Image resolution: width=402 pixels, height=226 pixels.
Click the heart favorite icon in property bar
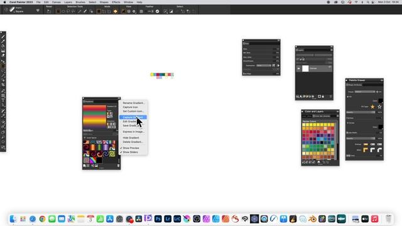tap(38, 11)
